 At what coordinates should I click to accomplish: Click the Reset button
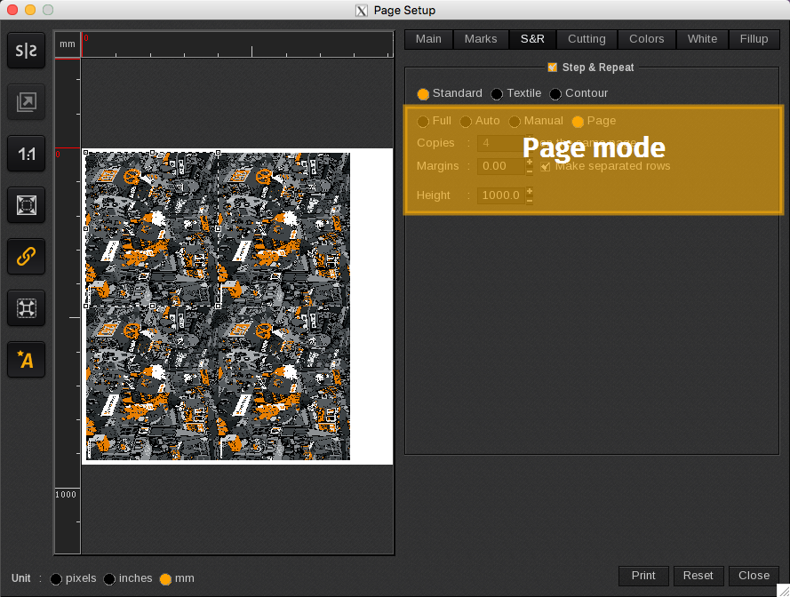[x=698, y=576]
